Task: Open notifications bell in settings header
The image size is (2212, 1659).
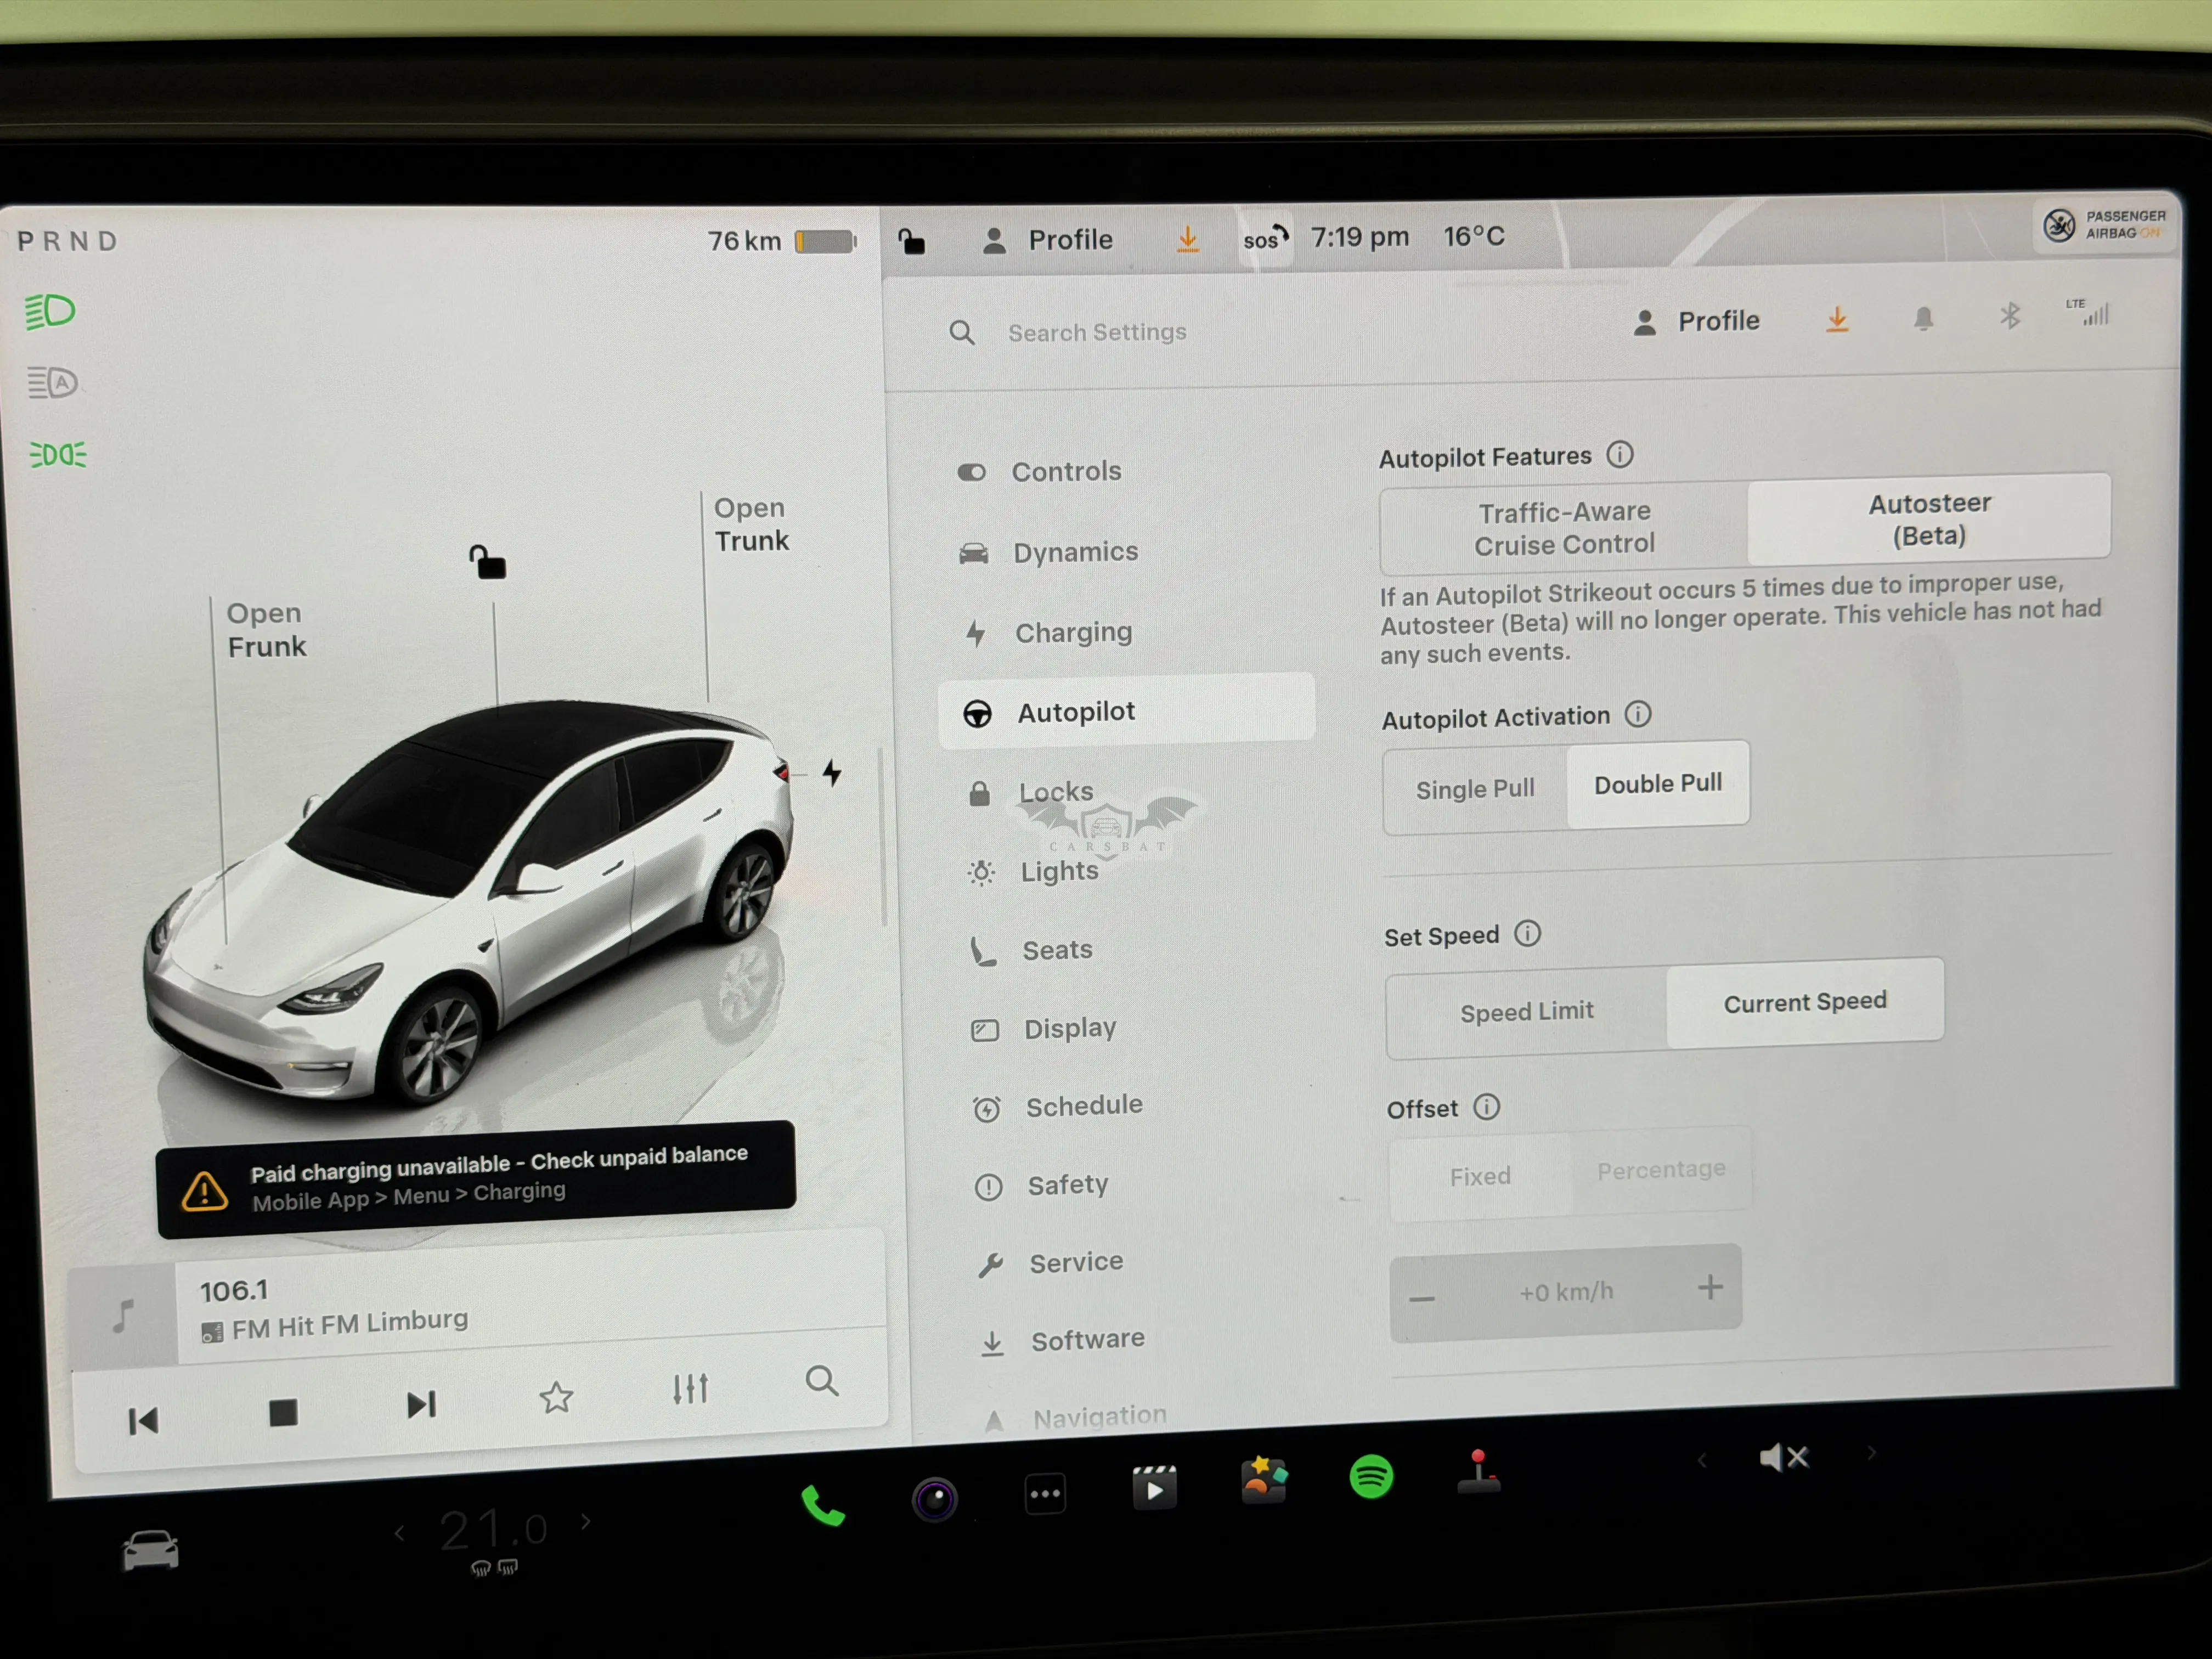Action: pos(1923,319)
